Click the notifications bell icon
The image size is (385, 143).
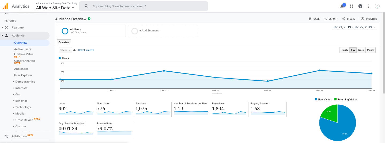coord(342,6)
